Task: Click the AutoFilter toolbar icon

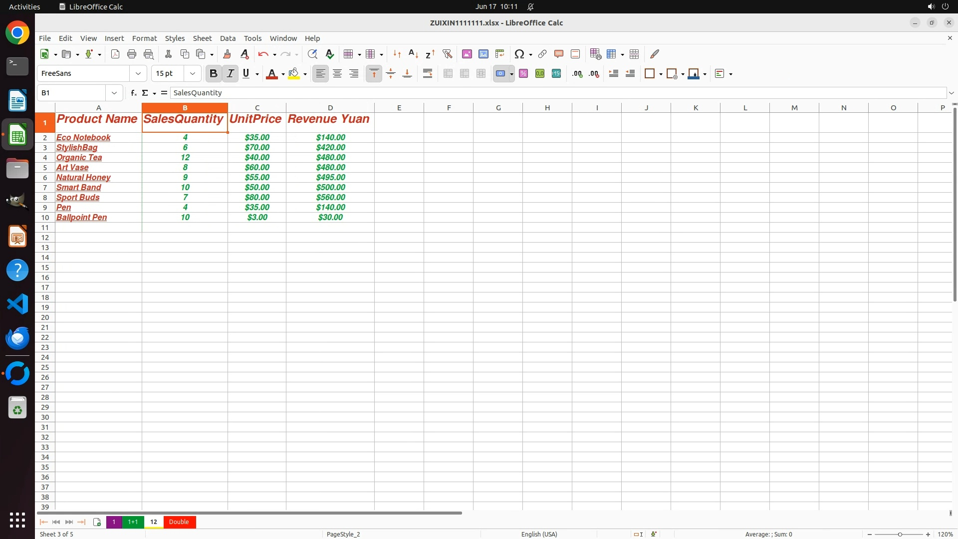Action: pyautogui.click(x=447, y=54)
